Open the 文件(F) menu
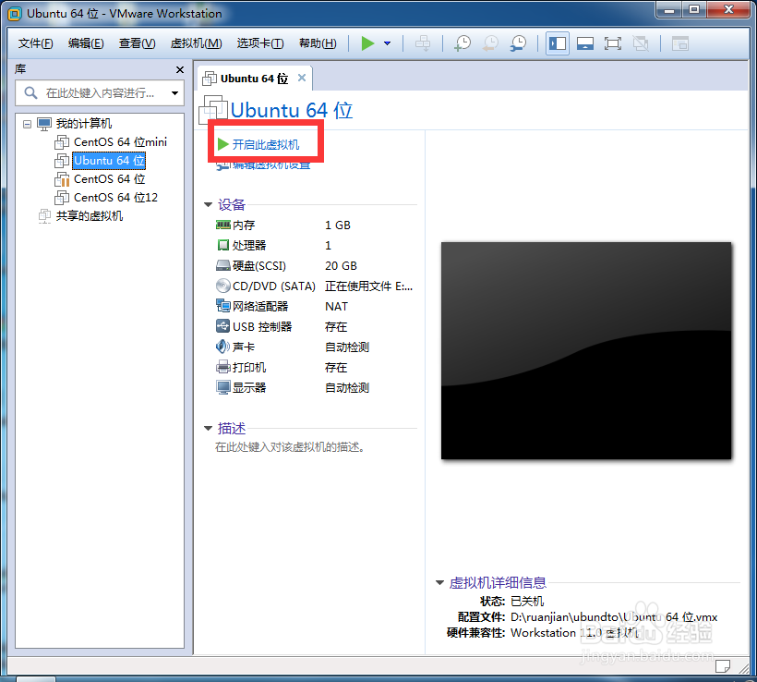This screenshot has height=682, width=757. pos(35,43)
